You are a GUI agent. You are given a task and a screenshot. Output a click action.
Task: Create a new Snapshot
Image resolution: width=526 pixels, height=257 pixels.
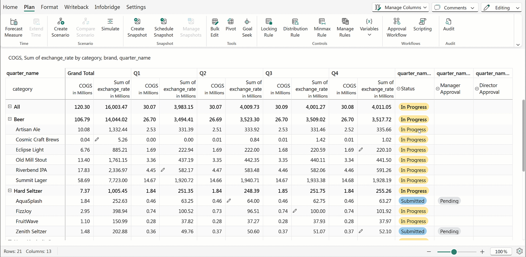pyautogui.click(x=137, y=28)
